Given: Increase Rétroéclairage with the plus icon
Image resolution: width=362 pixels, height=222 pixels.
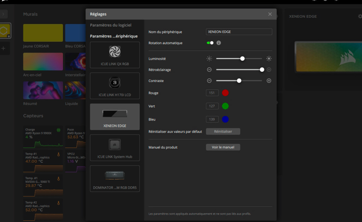Looking at the screenshot, I should [269, 70].
